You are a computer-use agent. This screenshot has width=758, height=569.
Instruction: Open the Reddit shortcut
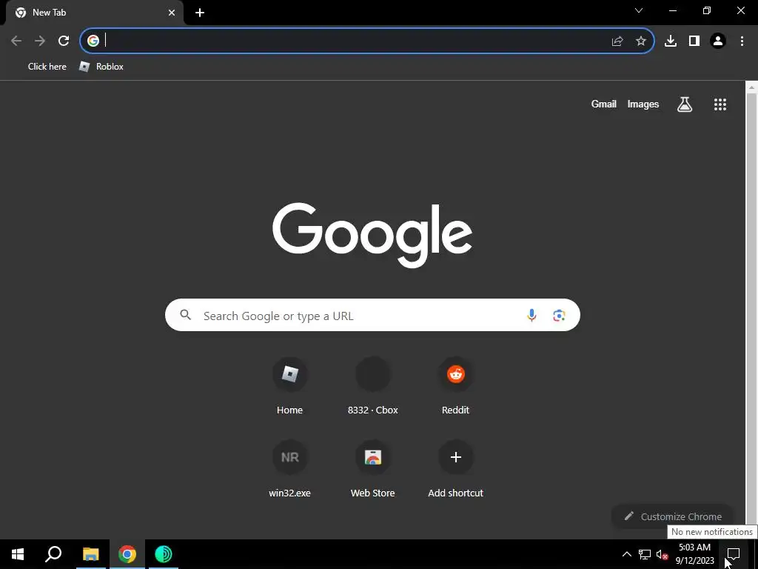(455, 386)
